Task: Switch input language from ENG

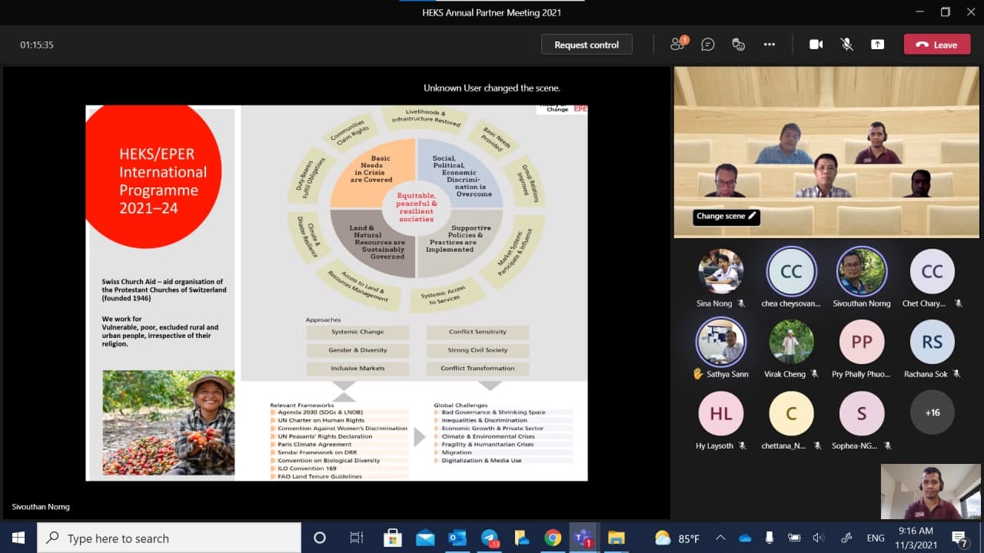Action: (875, 538)
